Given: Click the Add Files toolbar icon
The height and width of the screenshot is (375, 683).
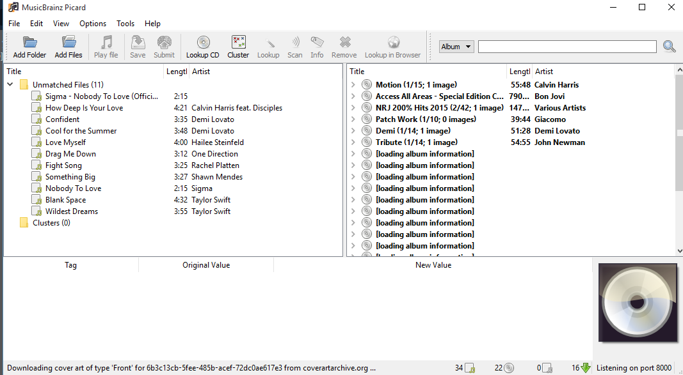Looking at the screenshot, I should coord(68,42).
